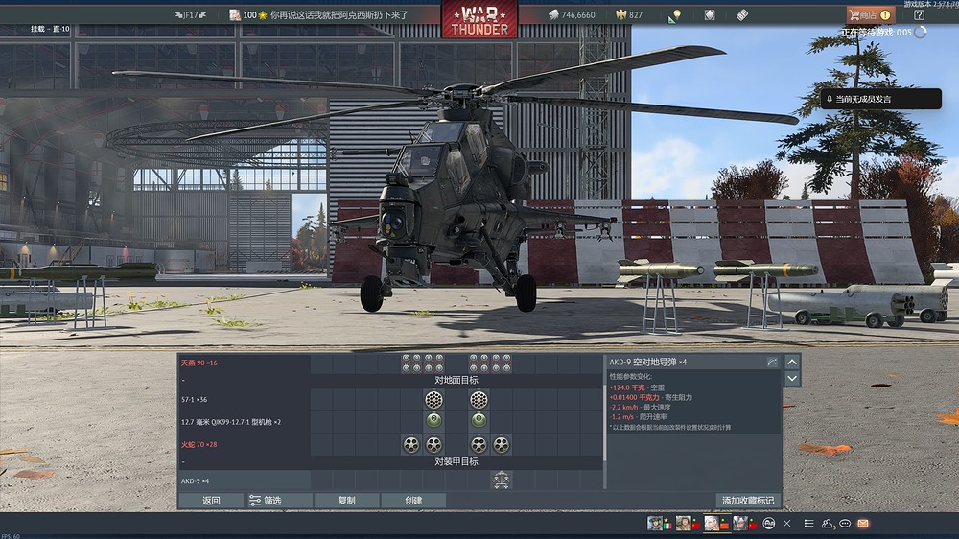Select the 12.7 毫米 QJK99 machine gun preset
The width and height of the screenshot is (959, 539).
pos(244,422)
